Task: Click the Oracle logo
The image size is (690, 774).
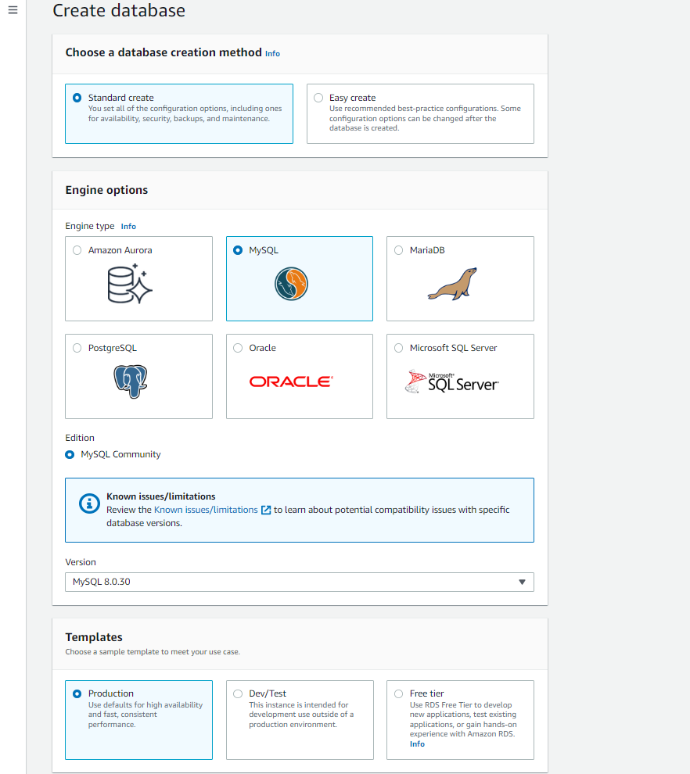Action: [291, 382]
